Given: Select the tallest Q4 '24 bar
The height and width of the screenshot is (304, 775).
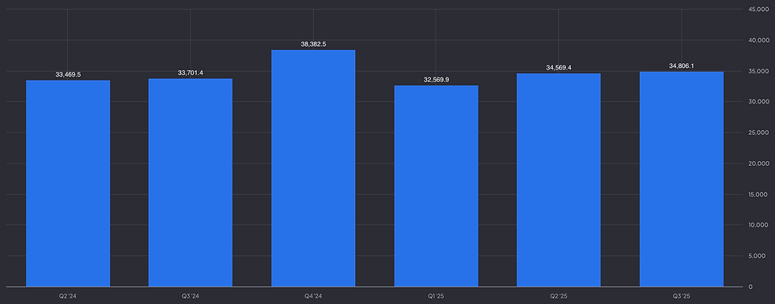Looking at the screenshot, I should [313, 168].
